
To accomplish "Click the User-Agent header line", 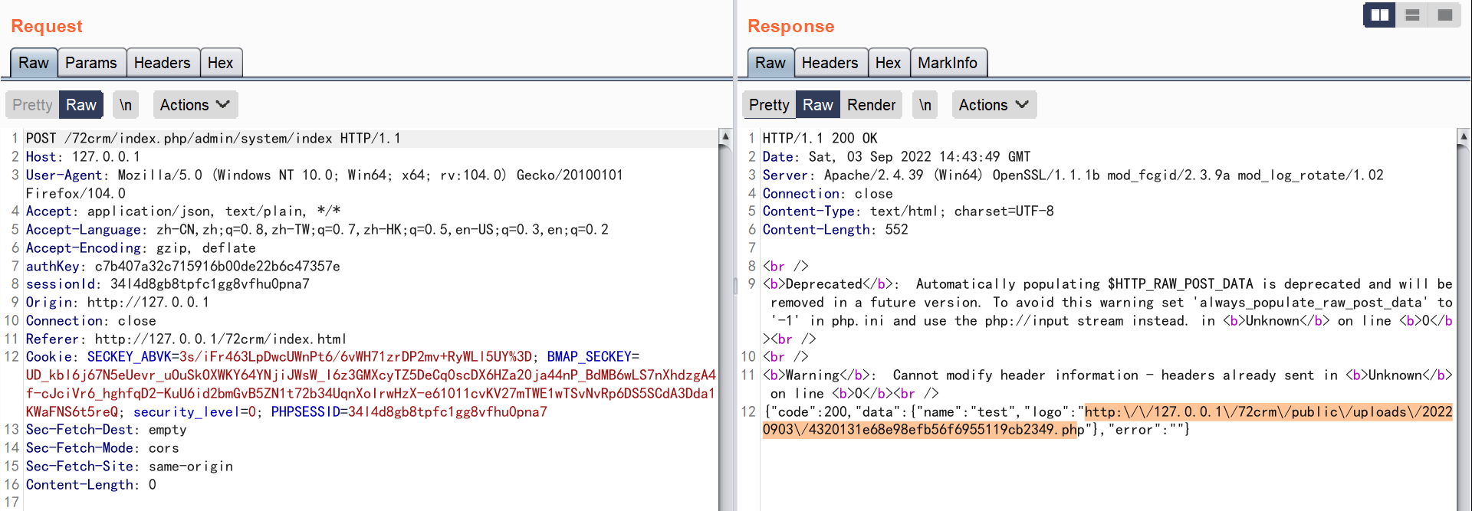I will (x=324, y=185).
